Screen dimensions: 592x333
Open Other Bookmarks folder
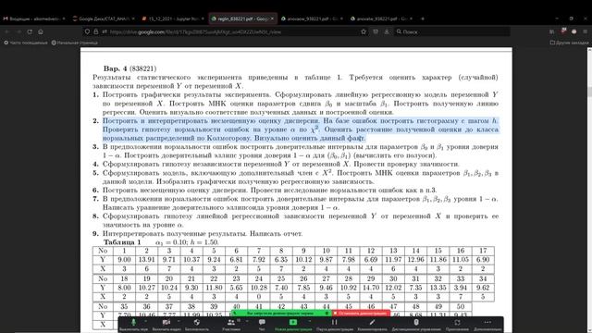(x=569, y=43)
